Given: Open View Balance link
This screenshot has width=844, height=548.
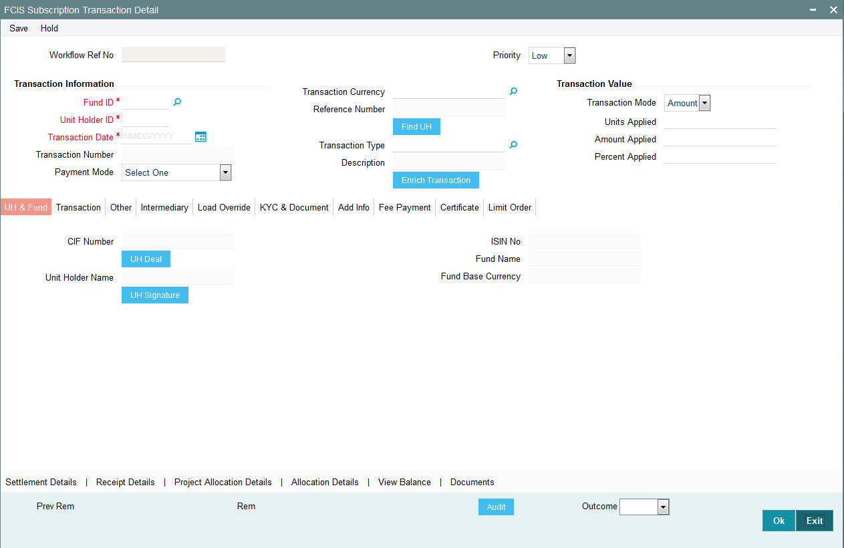Looking at the screenshot, I should [404, 482].
